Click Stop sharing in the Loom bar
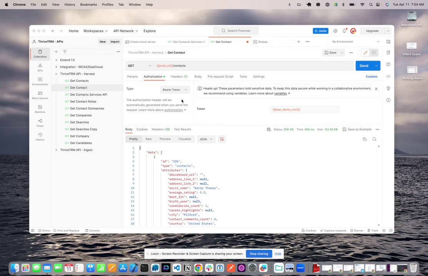428x276 pixels. coord(259,254)
